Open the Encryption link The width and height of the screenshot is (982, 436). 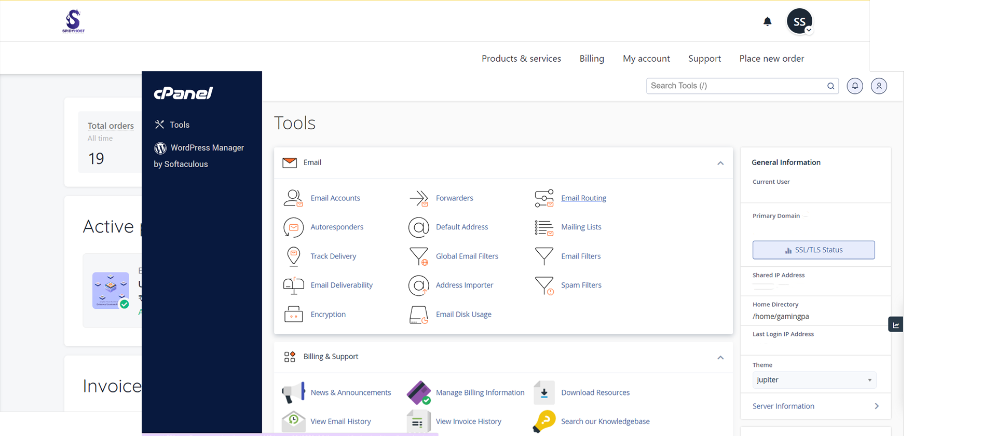coord(328,315)
